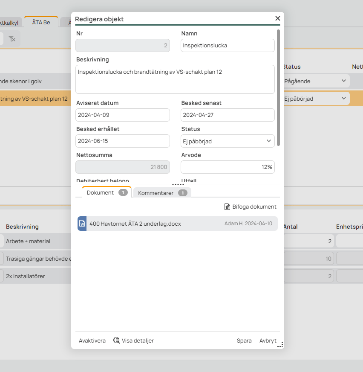This screenshot has width=363, height=372.
Task: Clear filters with the funnel icon
Action: click(12, 39)
